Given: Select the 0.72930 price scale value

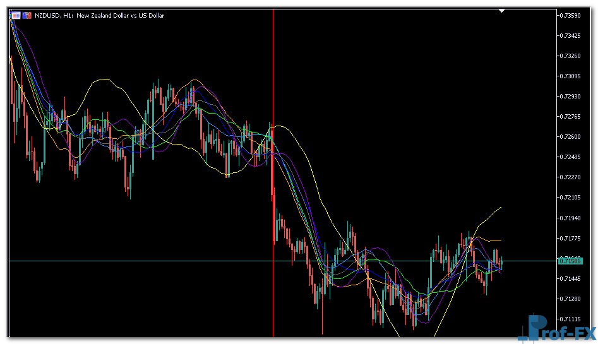Looking at the screenshot, I should [x=571, y=96].
